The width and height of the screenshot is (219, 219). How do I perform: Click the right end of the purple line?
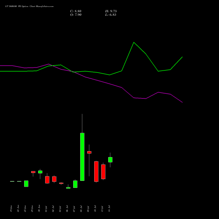coord(182,102)
